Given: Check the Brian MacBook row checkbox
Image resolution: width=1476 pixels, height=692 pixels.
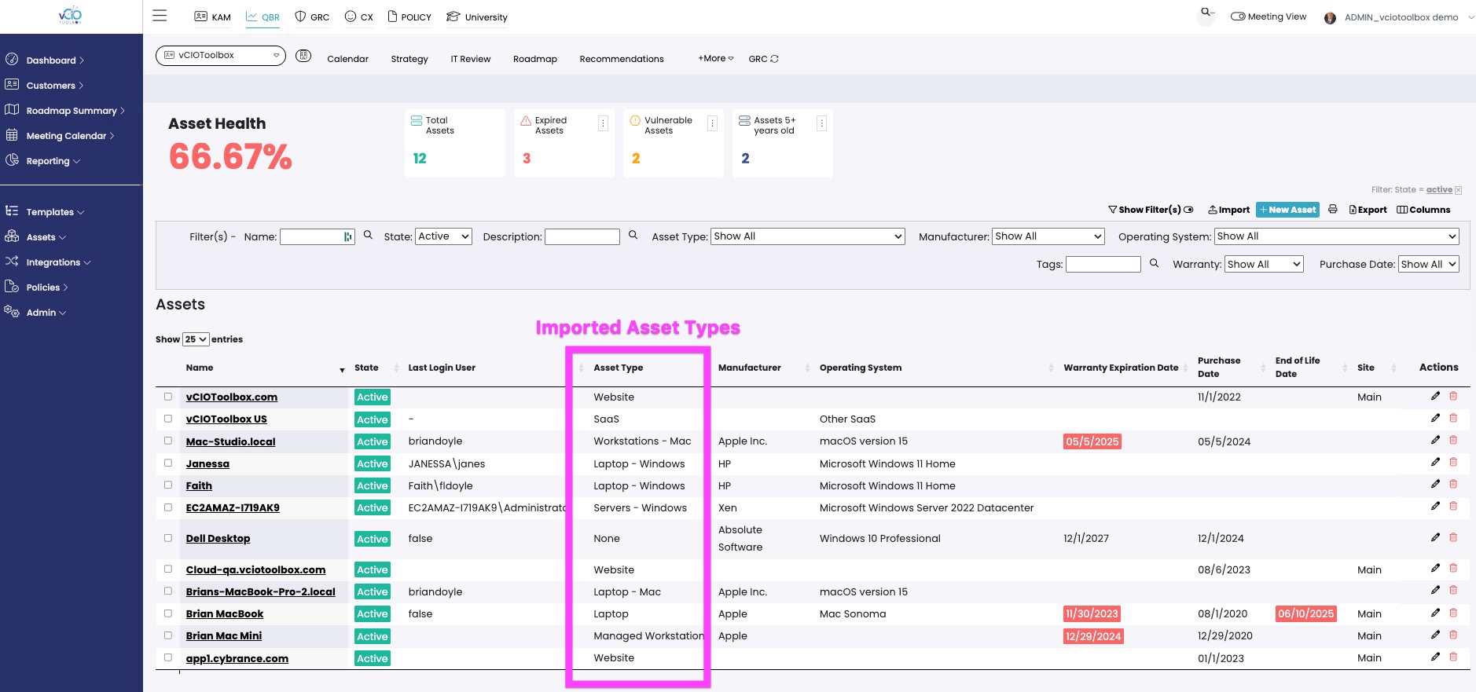Looking at the screenshot, I should pyautogui.click(x=168, y=613).
